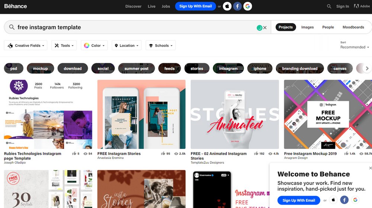372x208 pixels.
Task: Open Discover in the top navigation
Action: click(x=133, y=6)
